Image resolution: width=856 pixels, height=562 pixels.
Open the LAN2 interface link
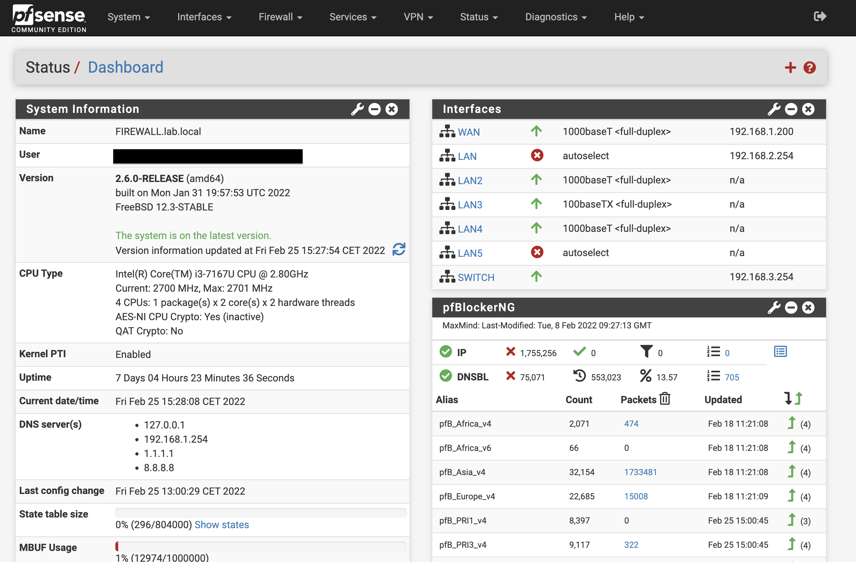pyautogui.click(x=470, y=180)
